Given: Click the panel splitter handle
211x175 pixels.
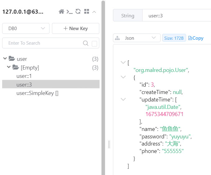Looking at the screenshot, I should pos(109,144).
